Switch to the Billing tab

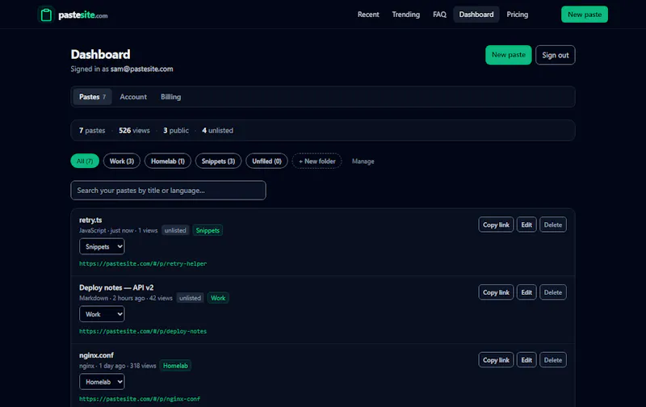click(x=170, y=97)
